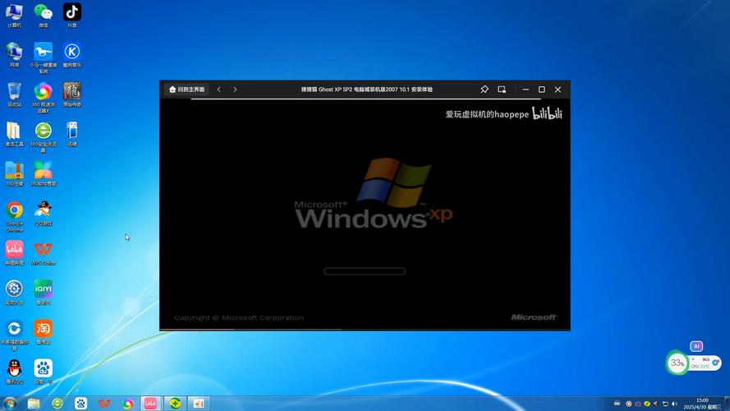Open the Baidu paw desktop icon
Viewport: 730px width, 411px height.
pos(44,372)
